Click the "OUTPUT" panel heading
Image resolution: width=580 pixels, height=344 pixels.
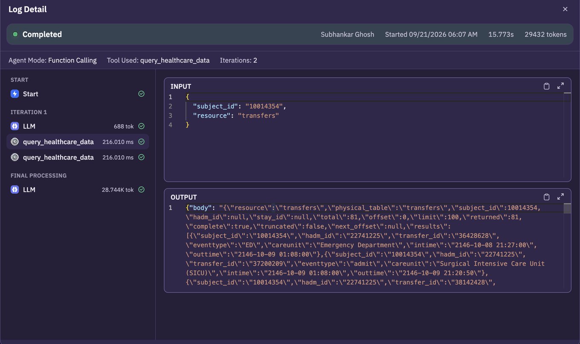pyautogui.click(x=184, y=197)
